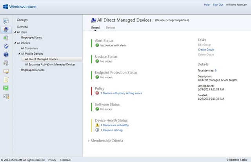Open the Licenses workspace icon

(x=6, y=71)
